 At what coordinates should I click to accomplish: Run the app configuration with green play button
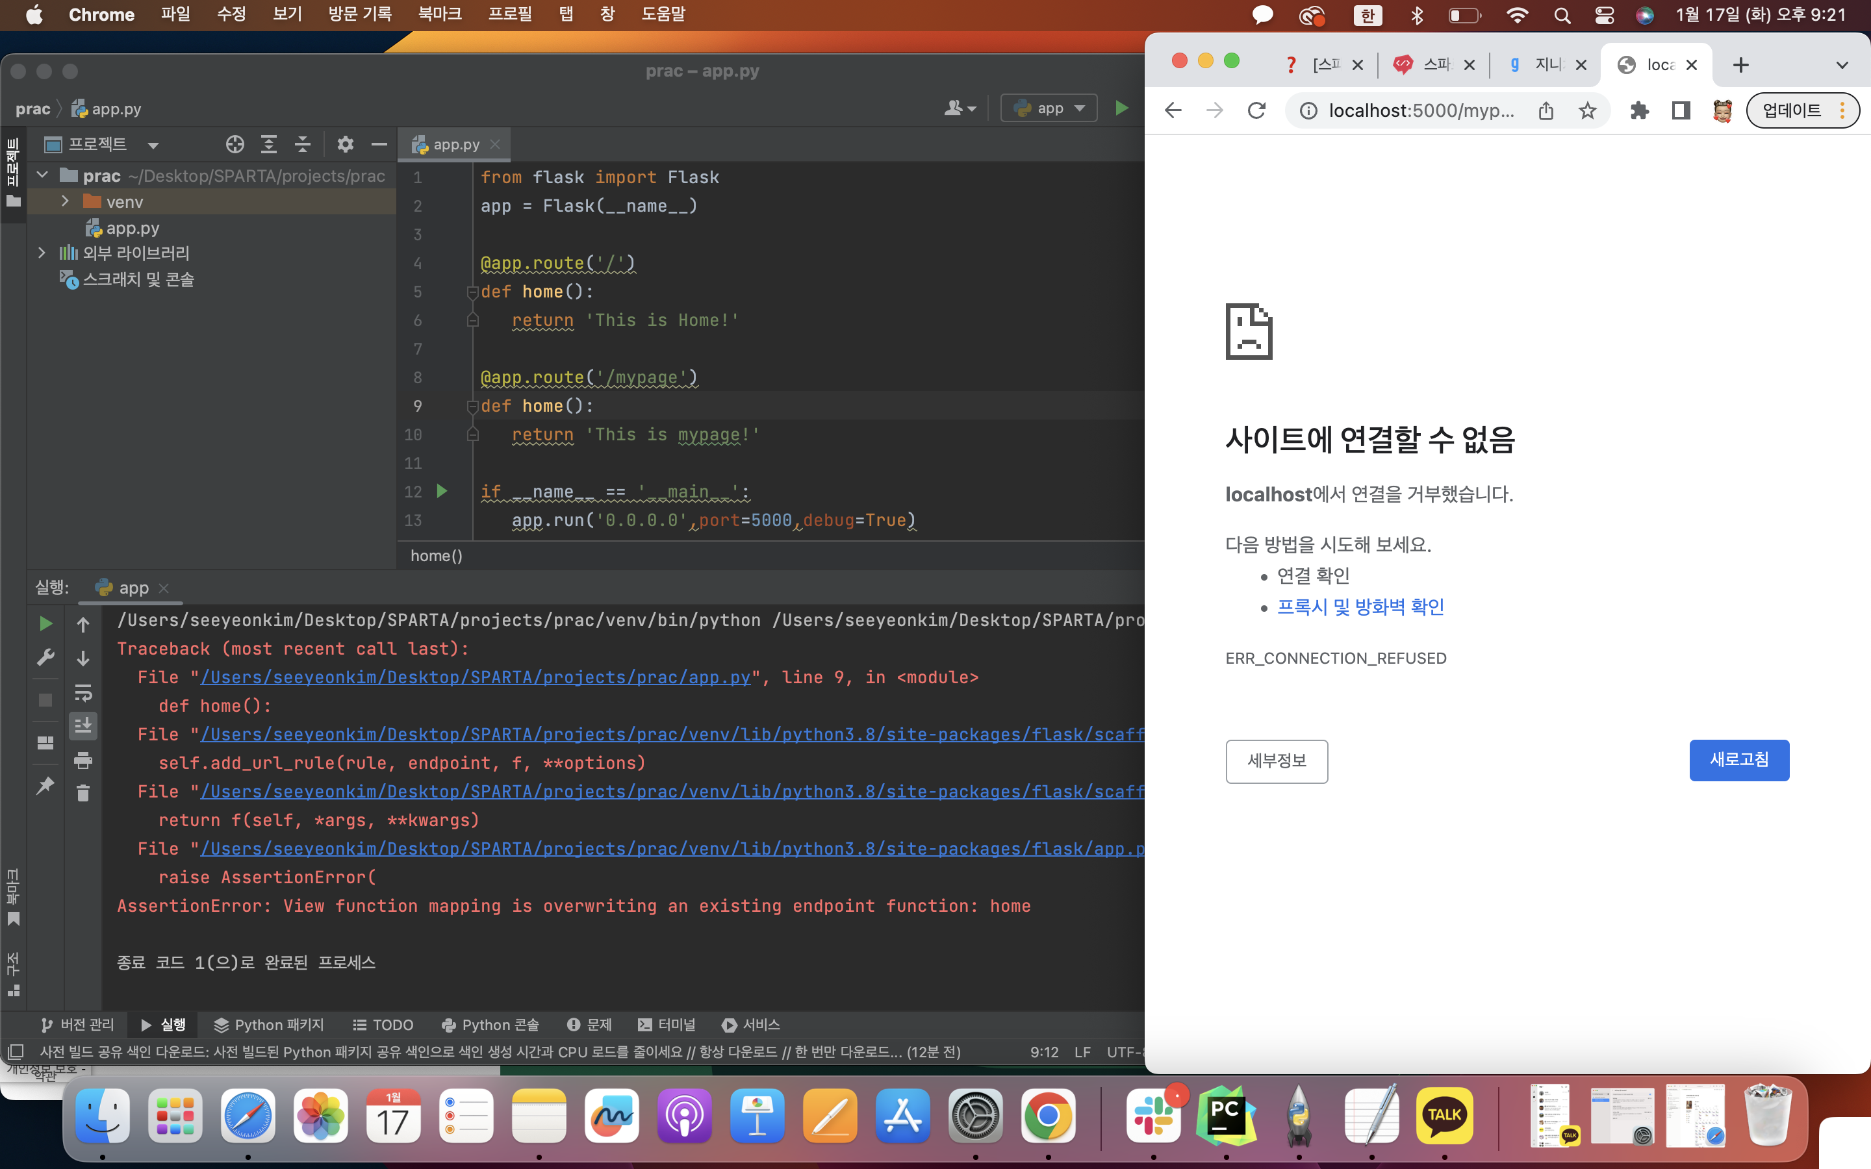point(1122,108)
